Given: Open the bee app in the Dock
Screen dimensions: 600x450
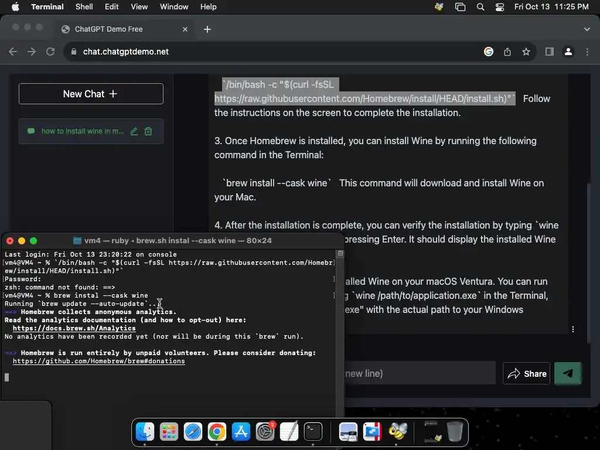Looking at the screenshot, I should pos(398,432).
